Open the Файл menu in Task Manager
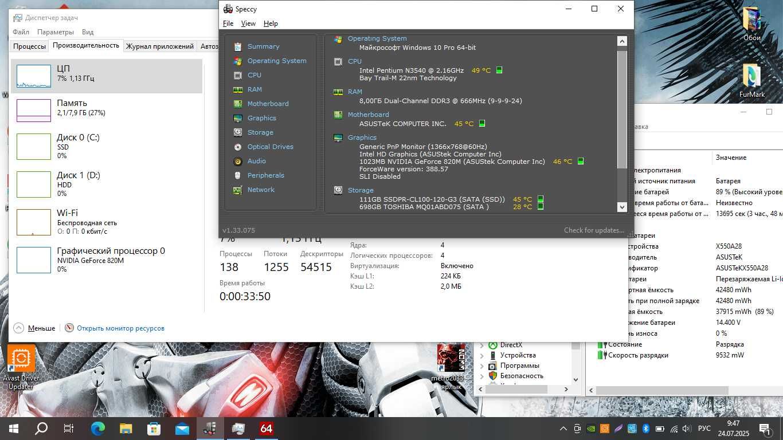Image resolution: width=783 pixels, height=440 pixels. 21,32
